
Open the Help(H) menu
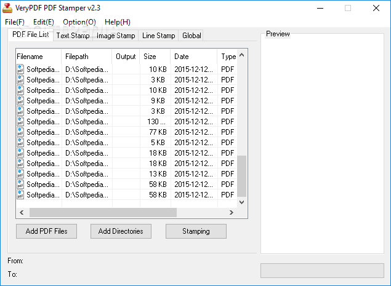[x=118, y=22]
